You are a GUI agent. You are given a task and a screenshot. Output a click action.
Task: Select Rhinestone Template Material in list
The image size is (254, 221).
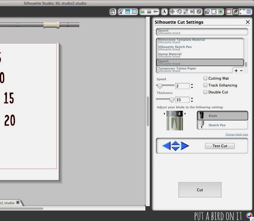(200, 41)
